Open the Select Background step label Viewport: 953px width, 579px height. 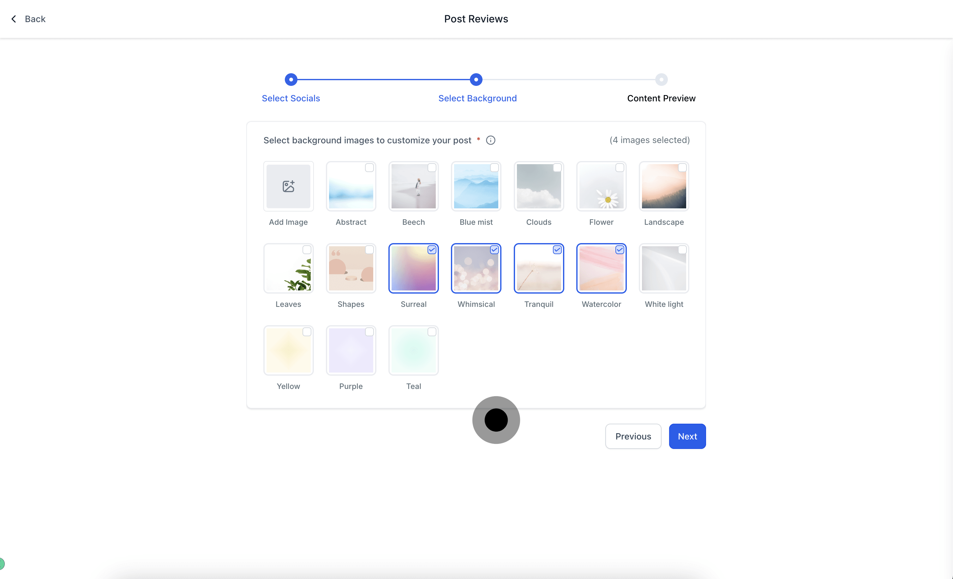point(477,98)
